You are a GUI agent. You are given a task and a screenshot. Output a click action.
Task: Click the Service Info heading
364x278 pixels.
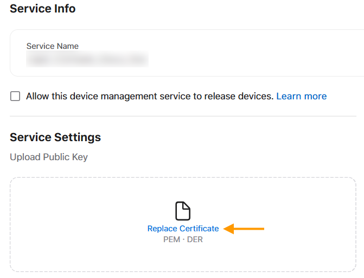pyautogui.click(x=43, y=9)
